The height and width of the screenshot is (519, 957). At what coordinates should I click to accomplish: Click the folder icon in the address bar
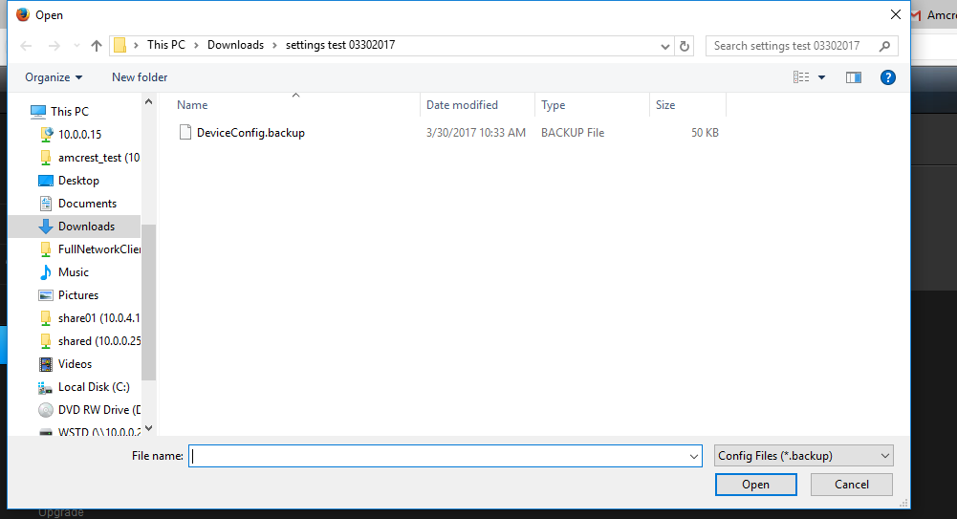click(120, 45)
